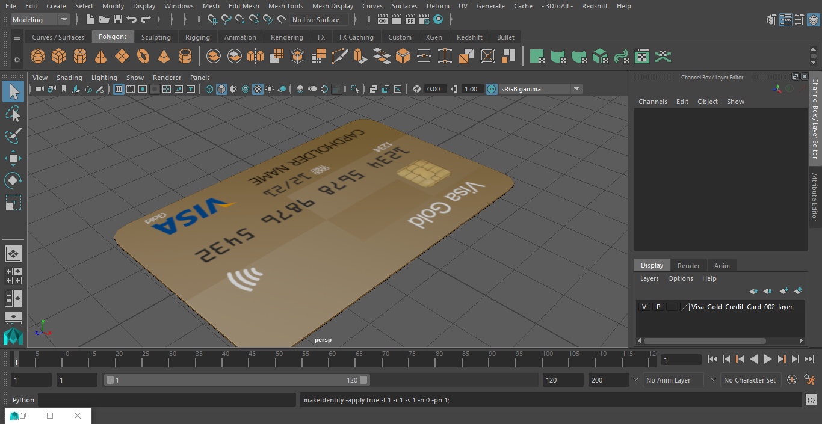Open the animation preferences running-man icon

pos(810,380)
